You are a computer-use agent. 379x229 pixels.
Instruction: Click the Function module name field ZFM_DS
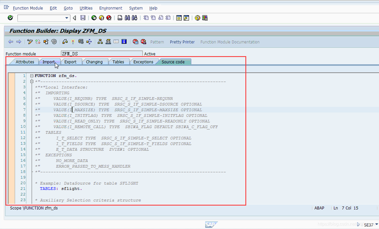[102, 54]
